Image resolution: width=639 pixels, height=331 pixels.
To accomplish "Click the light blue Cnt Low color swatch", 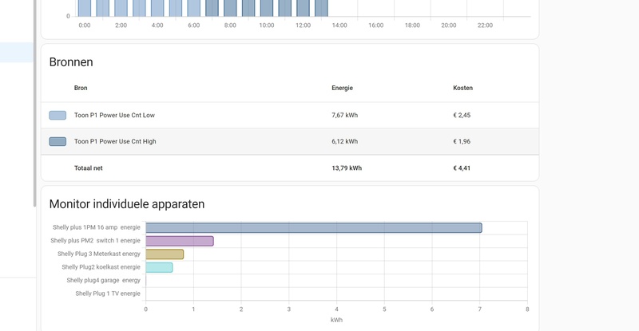I will point(58,116).
